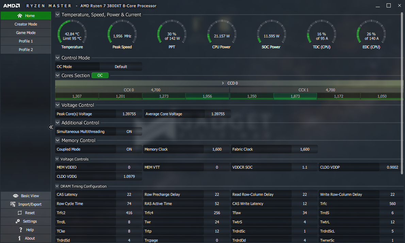Collapse Cores Section
Viewport: 405px width, 243px height.
58,75
